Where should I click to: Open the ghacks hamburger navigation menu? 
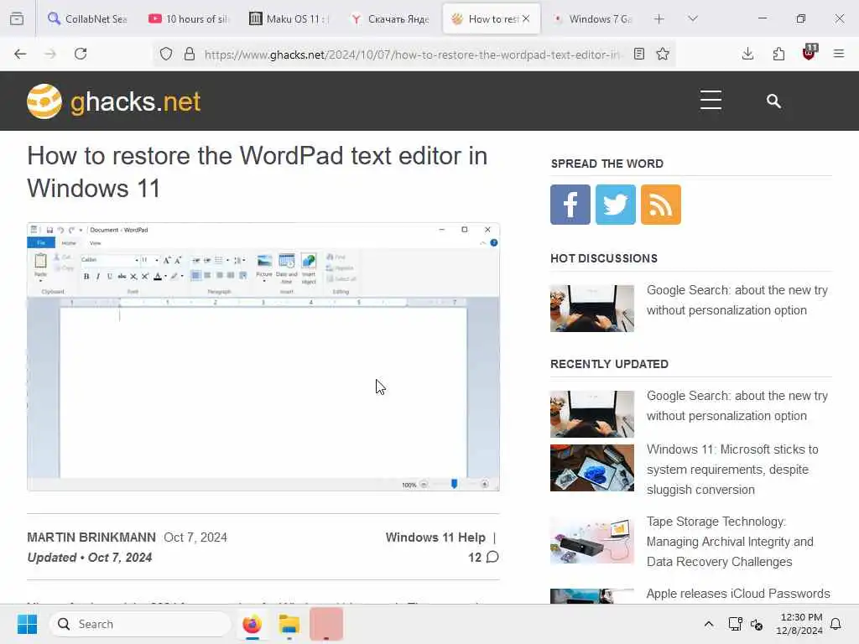coord(711,101)
